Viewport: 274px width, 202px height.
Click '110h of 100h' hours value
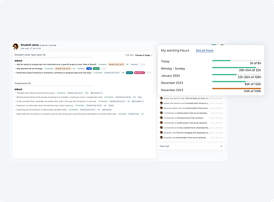252,91
